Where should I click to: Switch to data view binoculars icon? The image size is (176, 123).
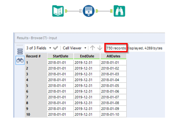(20, 60)
